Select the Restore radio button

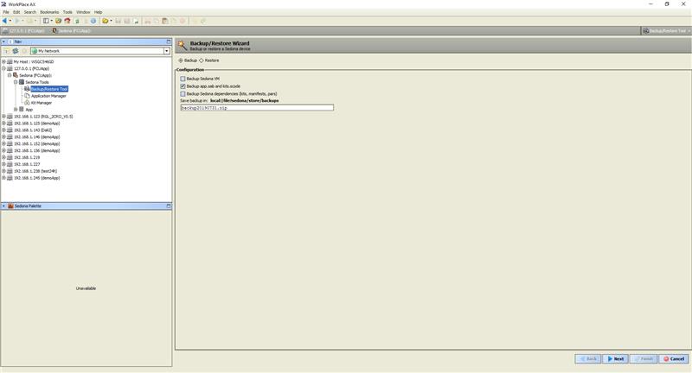pos(202,60)
